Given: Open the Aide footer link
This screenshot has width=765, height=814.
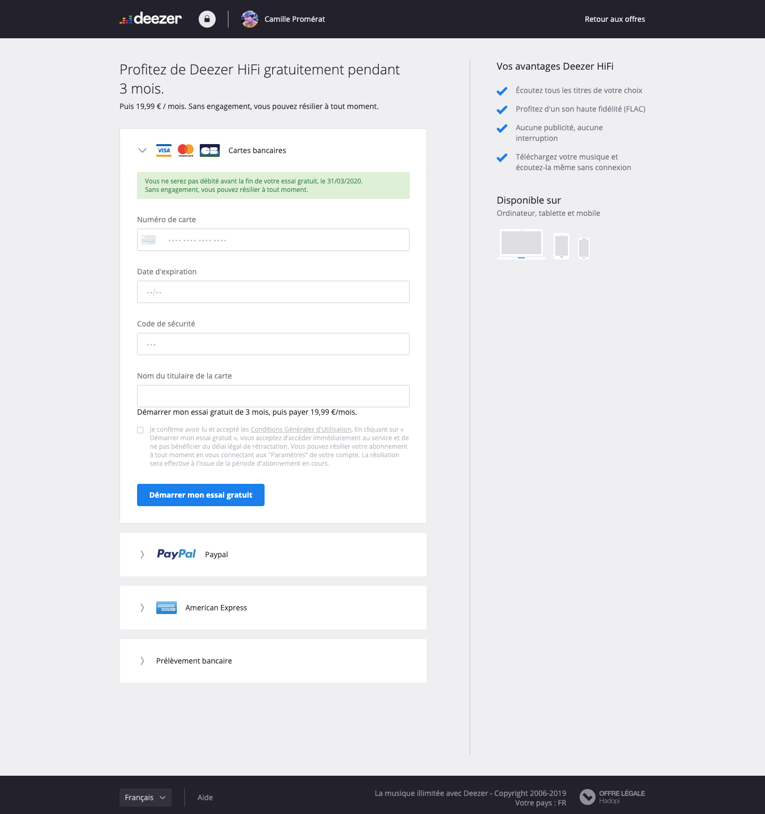Looking at the screenshot, I should point(205,798).
